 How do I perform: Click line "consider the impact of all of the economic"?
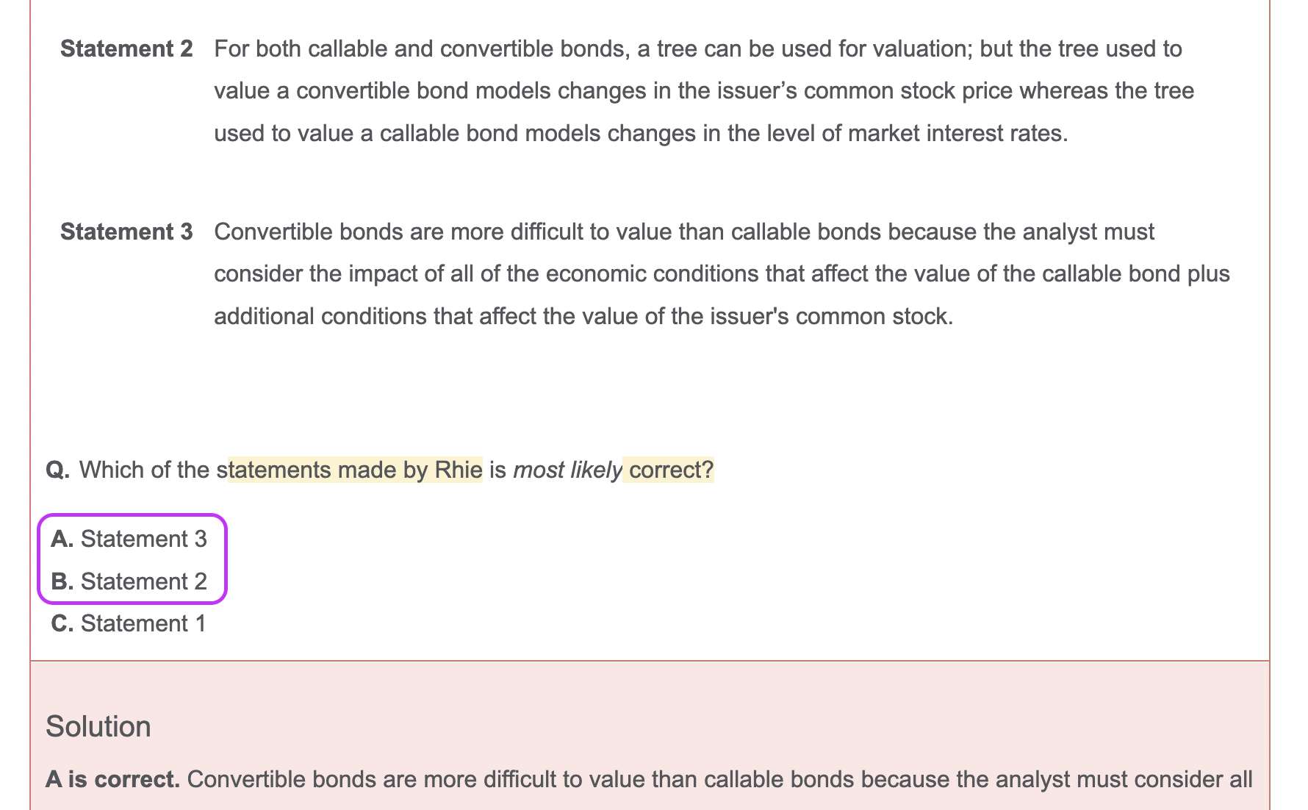(722, 273)
